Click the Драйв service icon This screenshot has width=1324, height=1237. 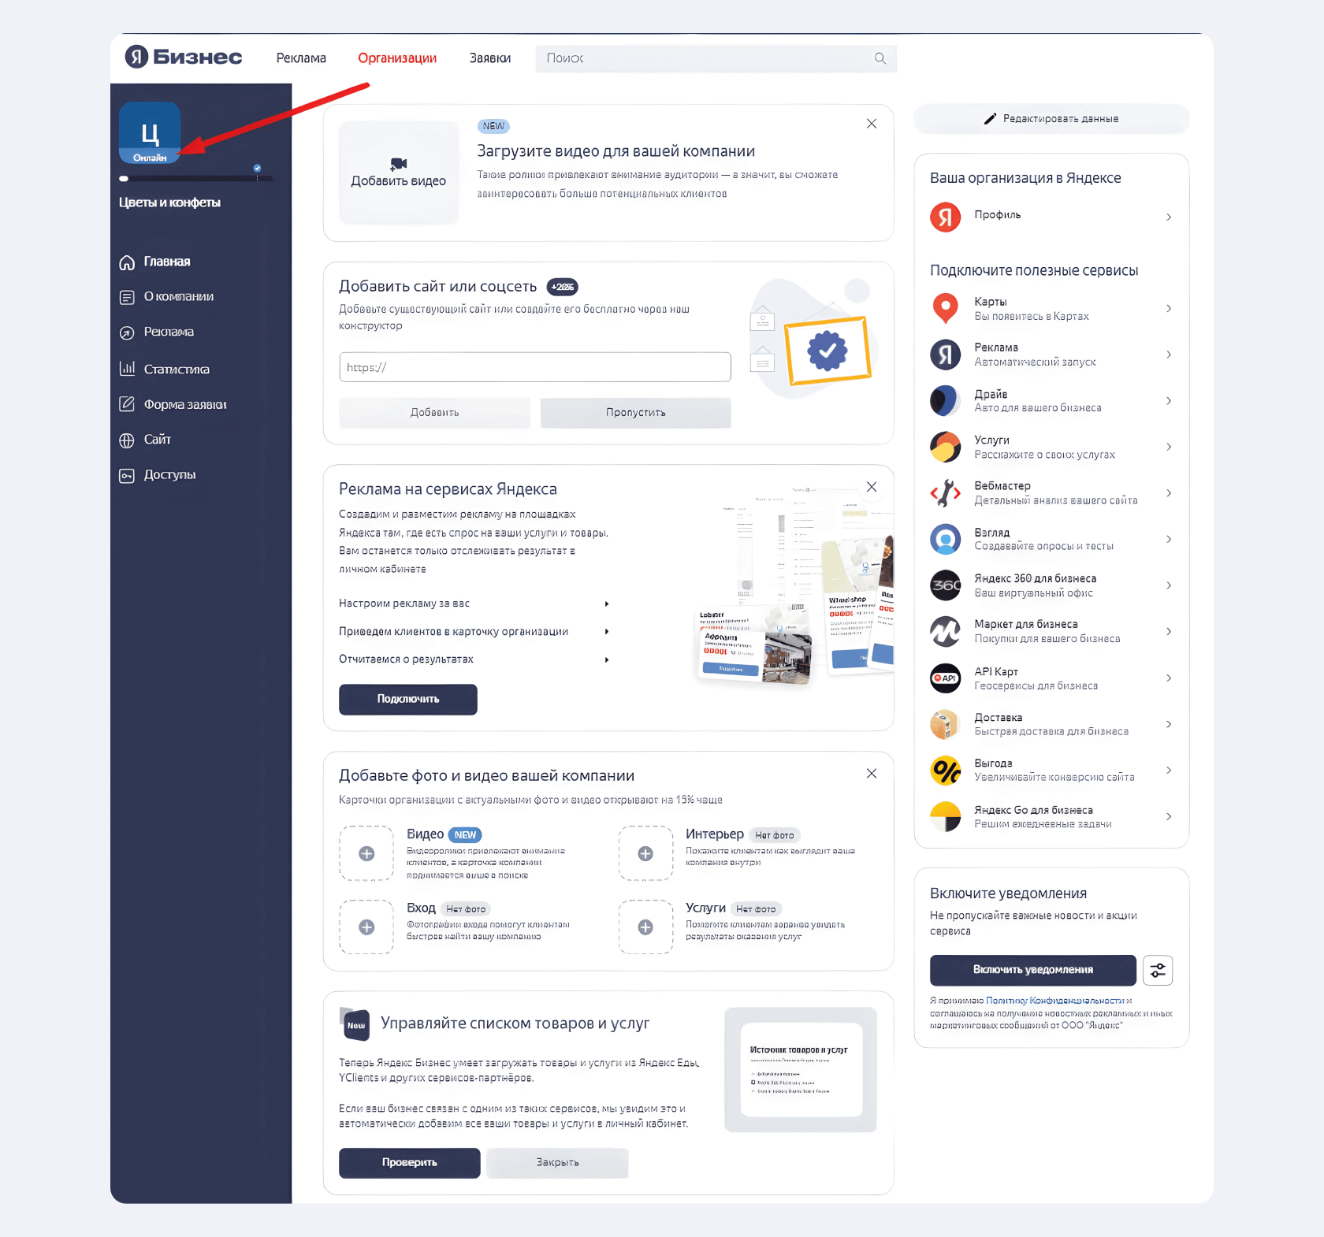(x=946, y=400)
